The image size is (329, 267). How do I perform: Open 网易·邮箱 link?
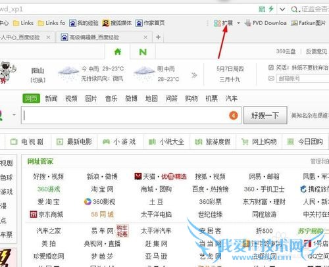click(264, 176)
